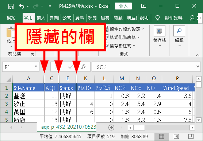
Task: Click the Select All corner triangle
Action: tap(8, 79)
